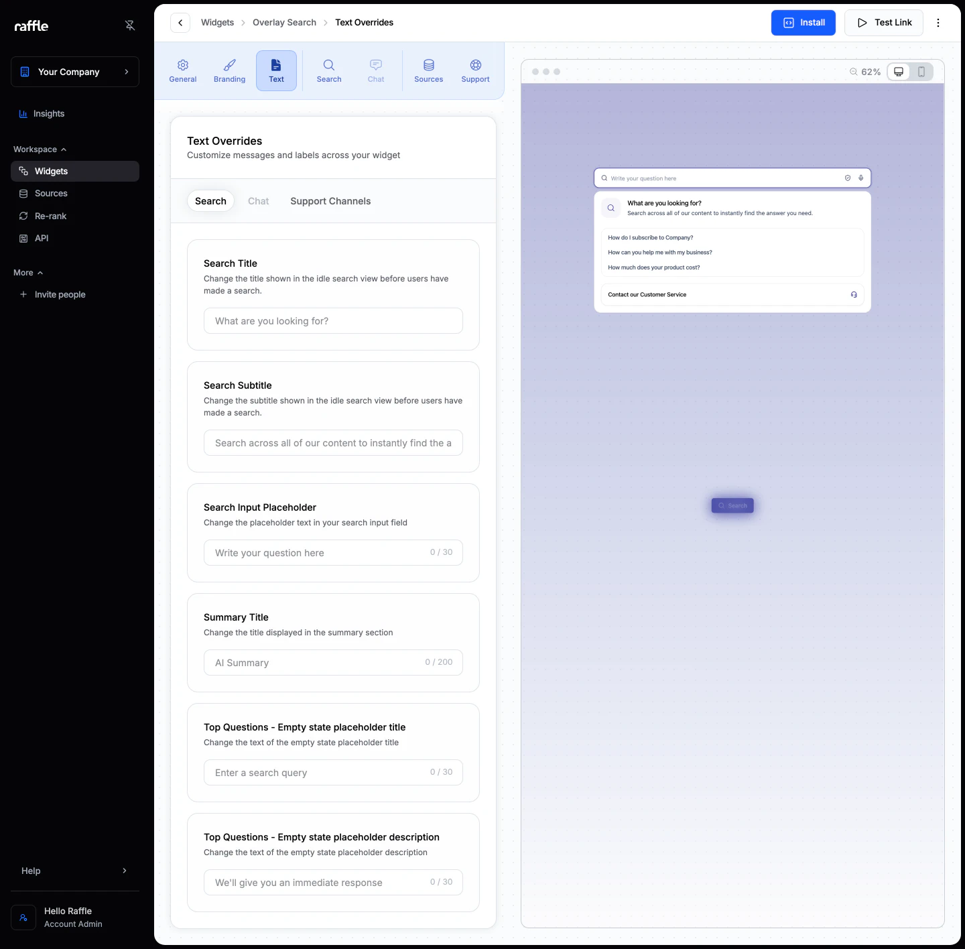Open the Chat settings tab in toolbar

click(x=376, y=70)
